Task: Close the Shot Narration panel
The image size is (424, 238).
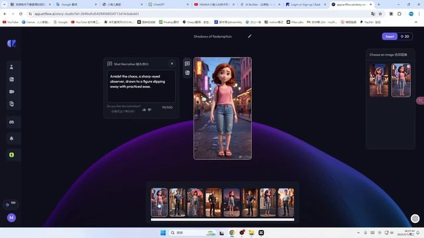Action: [x=172, y=63]
